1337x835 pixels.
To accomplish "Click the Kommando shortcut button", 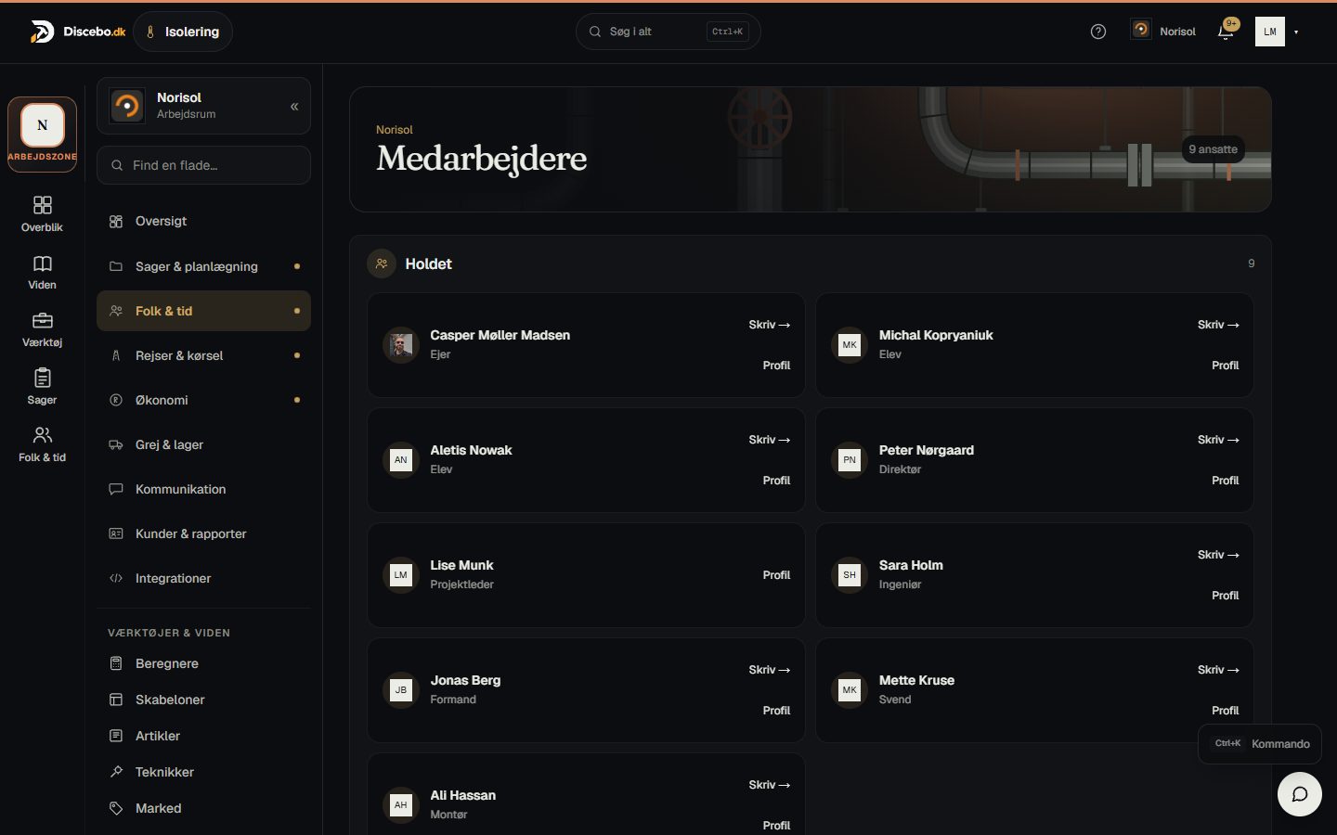I will pos(1260,744).
